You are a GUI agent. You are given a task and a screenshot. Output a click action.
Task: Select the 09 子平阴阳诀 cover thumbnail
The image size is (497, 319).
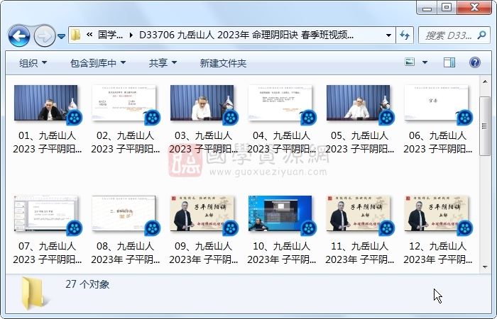click(202, 213)
